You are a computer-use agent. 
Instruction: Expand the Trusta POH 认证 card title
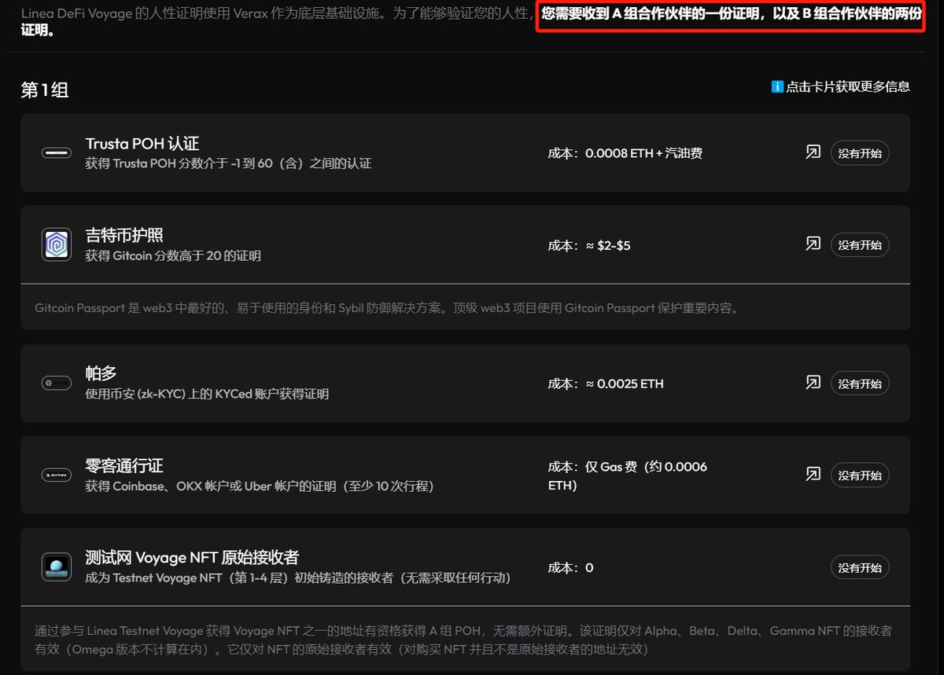[x=142, y=144]
